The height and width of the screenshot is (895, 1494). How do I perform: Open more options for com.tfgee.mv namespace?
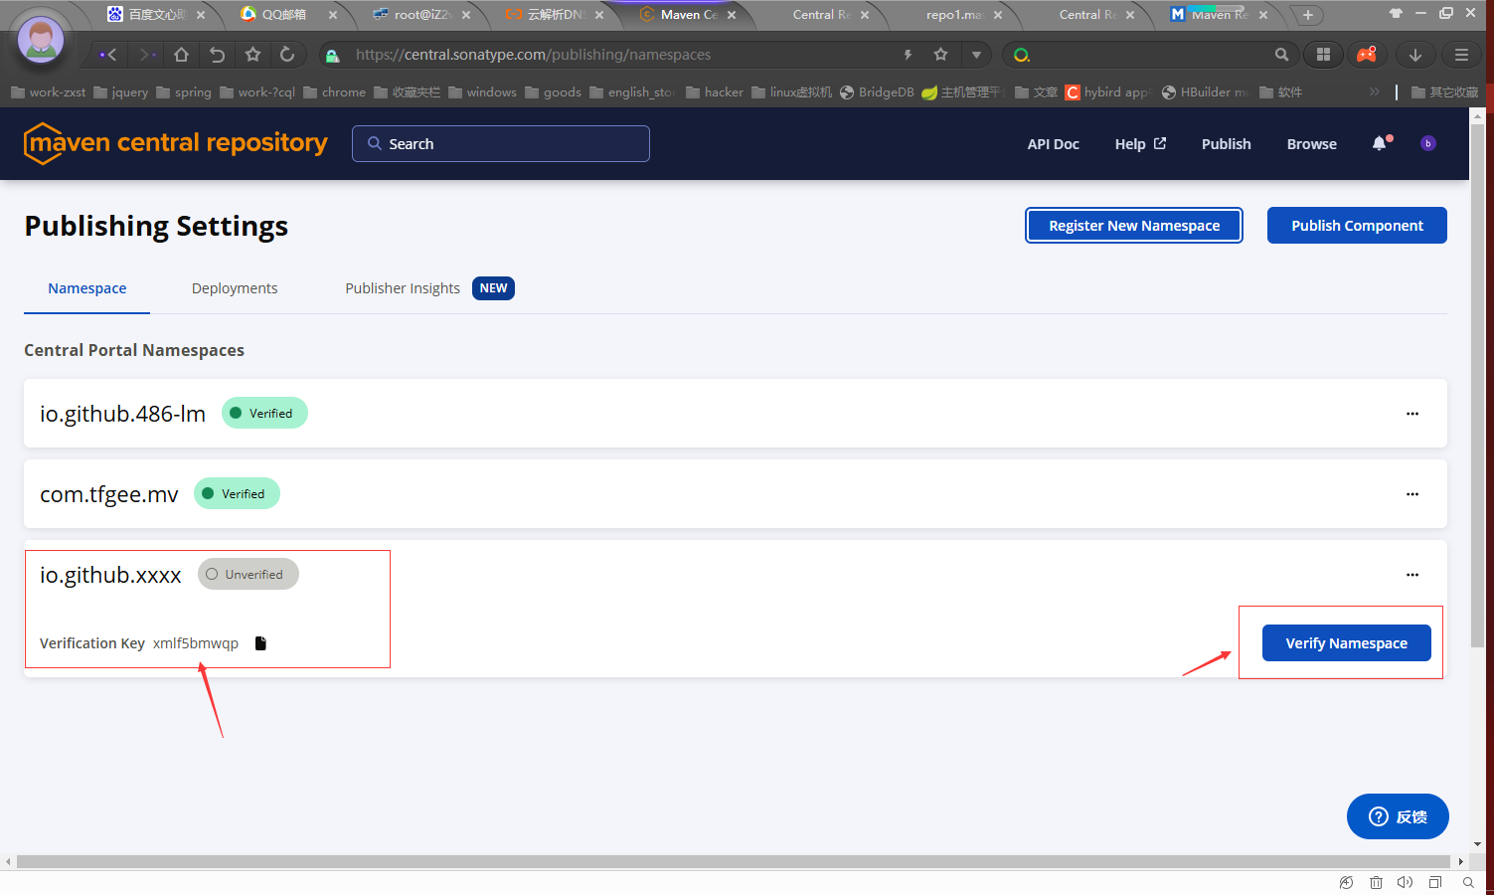(1412, 494)
